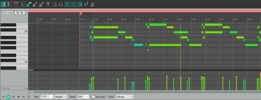Stop playback
Screen dimensions: 261x100
click(18, 97)
